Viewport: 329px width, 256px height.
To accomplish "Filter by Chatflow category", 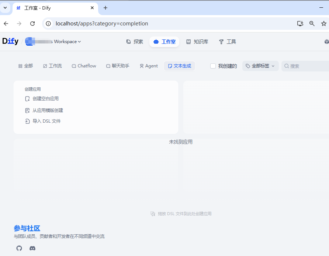I will (x=84, y=66).
